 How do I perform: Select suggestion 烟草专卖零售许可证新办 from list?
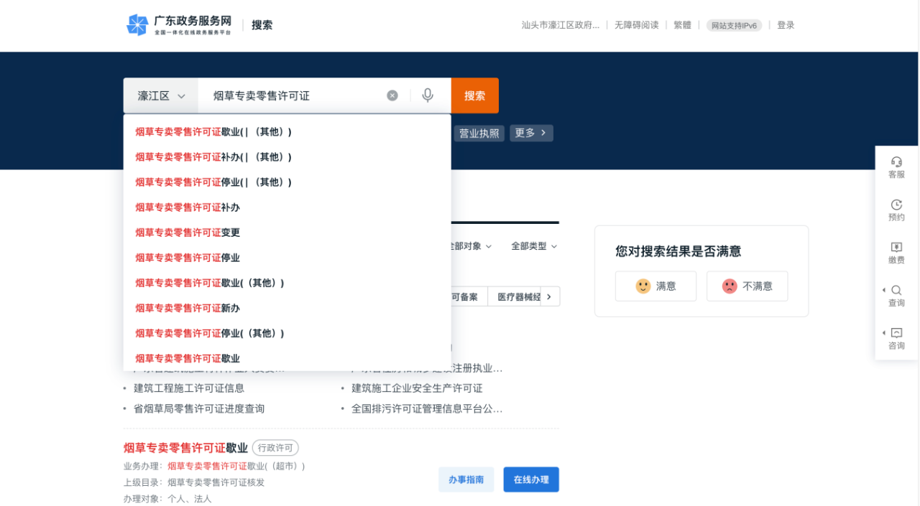click(187, 307)
